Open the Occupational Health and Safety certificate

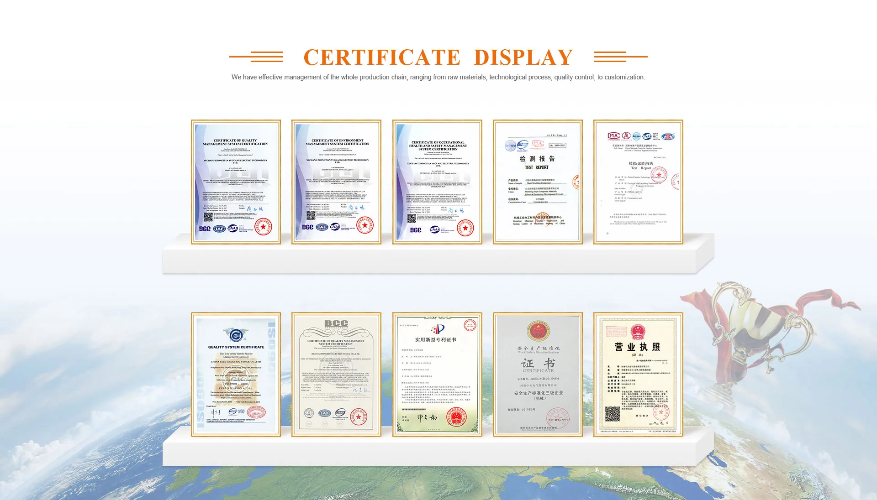pyautogui.click(x=437, y=182)
